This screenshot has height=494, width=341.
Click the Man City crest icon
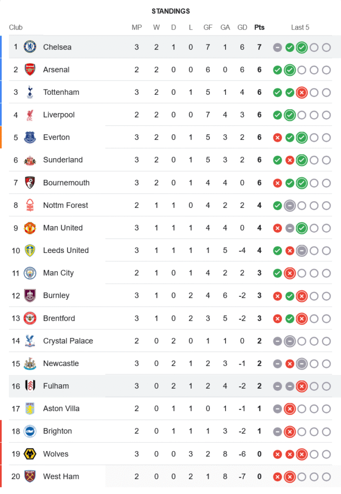tap(30, 273)
